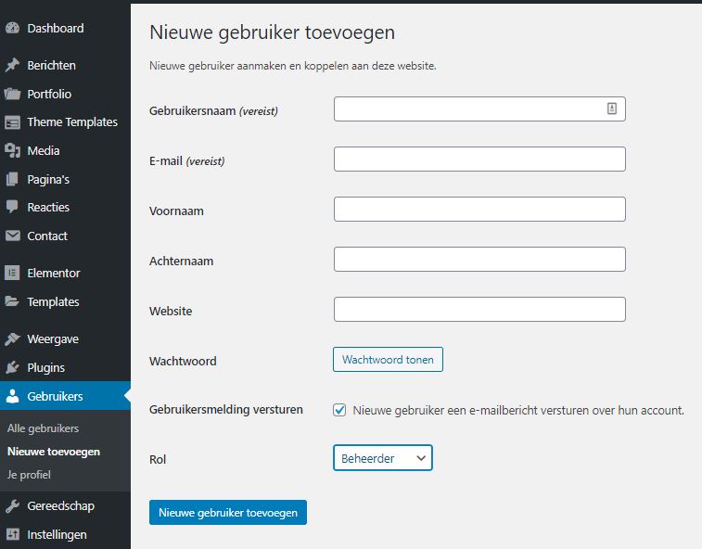Screen dimensions: 702x549
Task: Click the Portfolio folder icon
Action: [x=12, y=94]
